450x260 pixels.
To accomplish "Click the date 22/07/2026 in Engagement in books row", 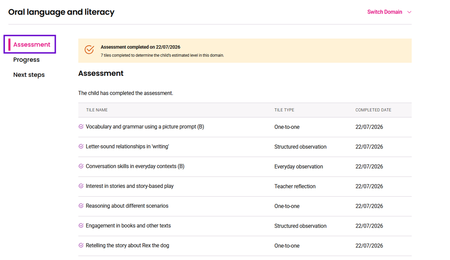I will [369, 226].
